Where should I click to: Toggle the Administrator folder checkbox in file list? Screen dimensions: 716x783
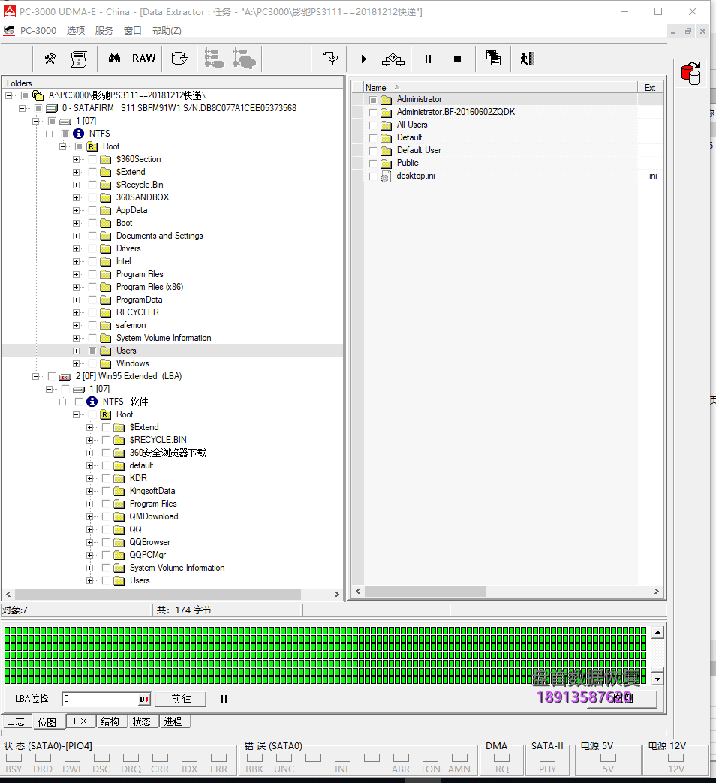(373, 99)
